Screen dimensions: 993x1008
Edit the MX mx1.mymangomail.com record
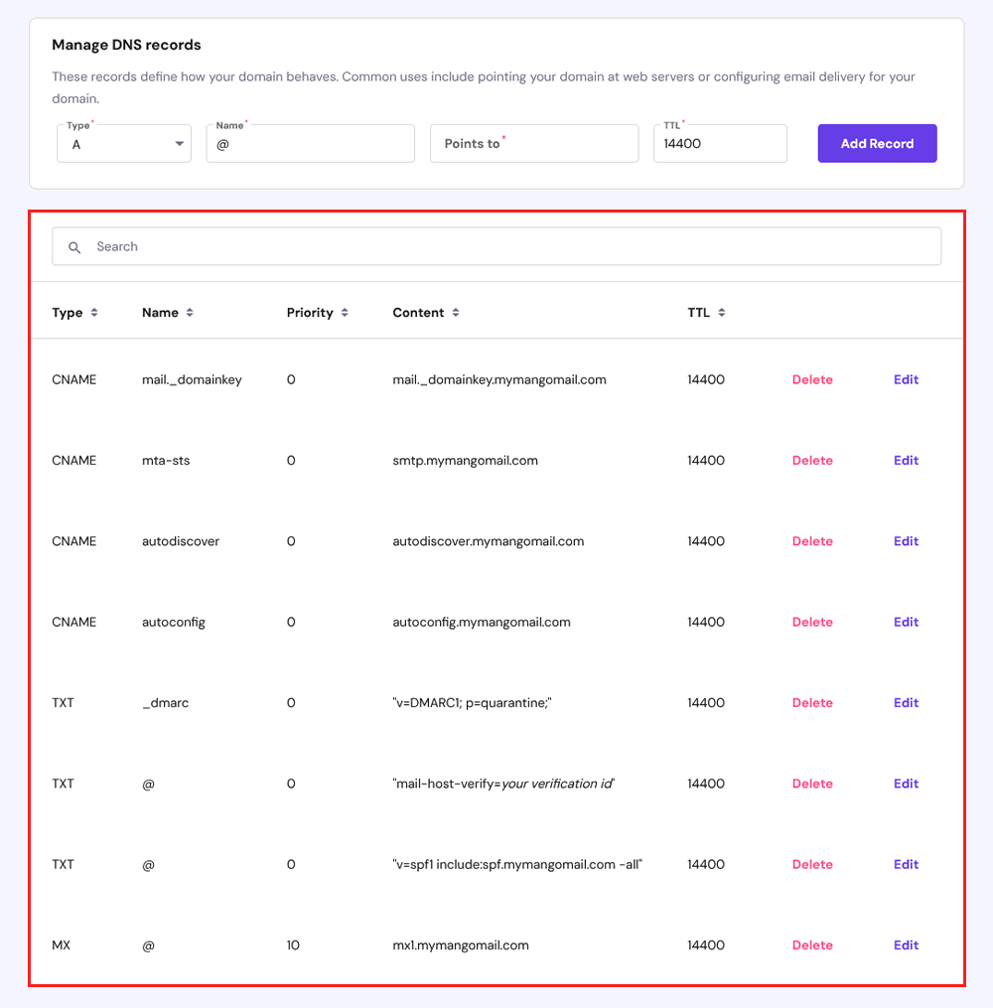906,945
